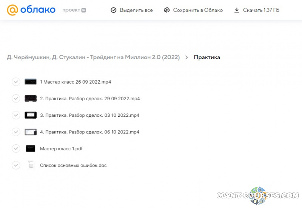Go to parent folder Трейдинг на Миллион 2.0

[x=93, y=58]
